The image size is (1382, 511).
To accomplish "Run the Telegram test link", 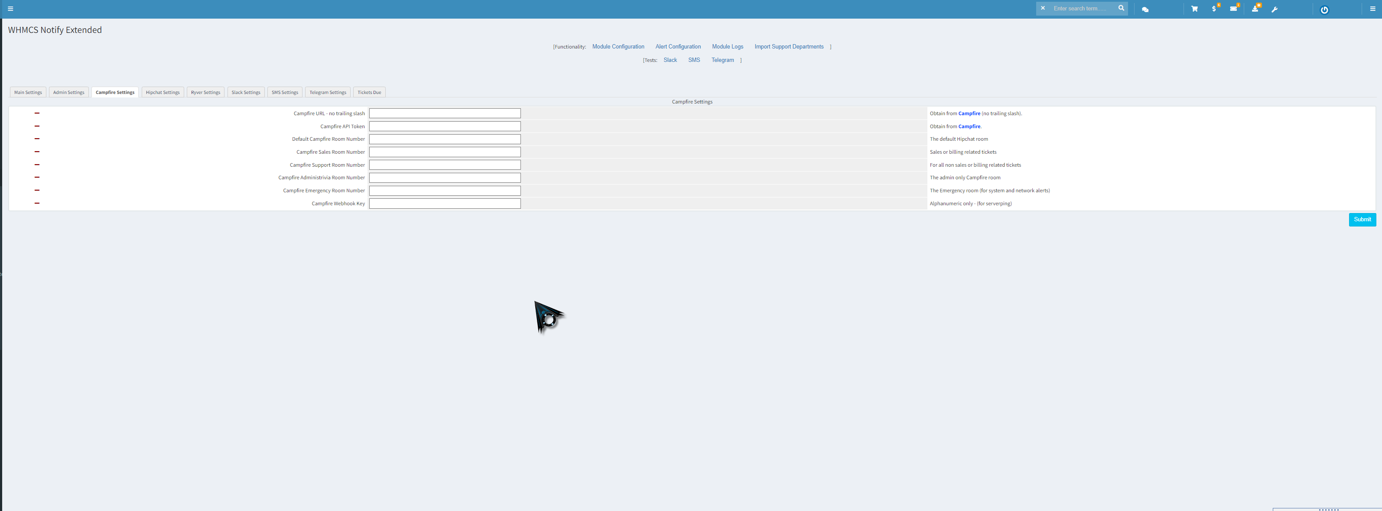I will pos(722,60).
